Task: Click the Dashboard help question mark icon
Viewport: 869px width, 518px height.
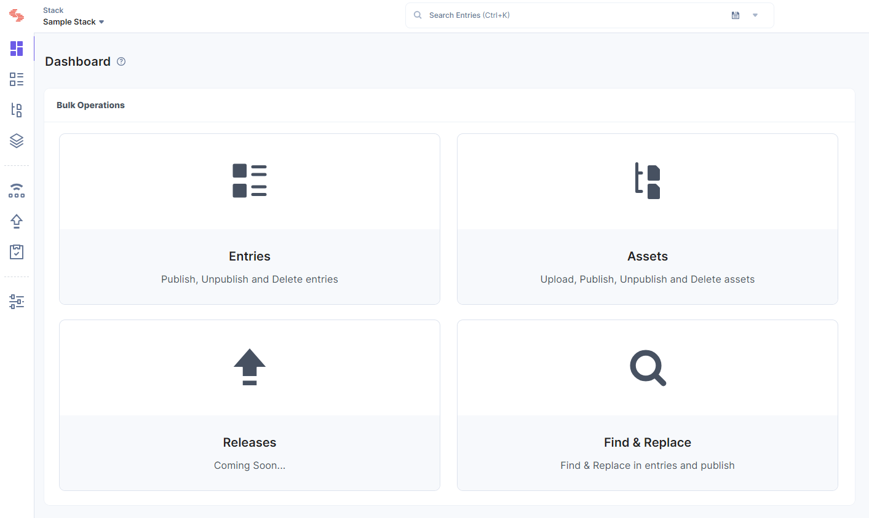Action: (x=121, y=61)
